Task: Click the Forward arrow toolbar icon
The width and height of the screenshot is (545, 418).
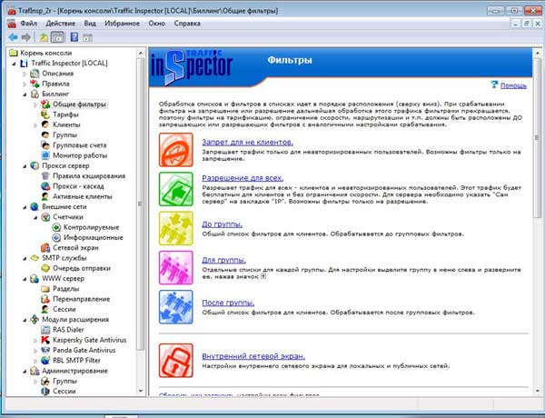Action: point(26,37)
